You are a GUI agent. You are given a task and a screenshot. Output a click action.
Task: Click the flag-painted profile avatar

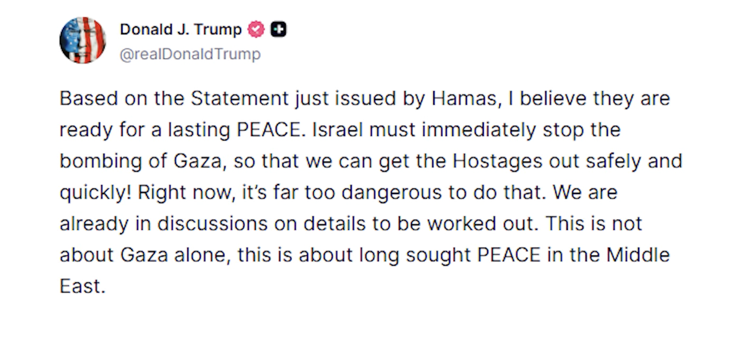pyautogui.click(x=83, y=40)
